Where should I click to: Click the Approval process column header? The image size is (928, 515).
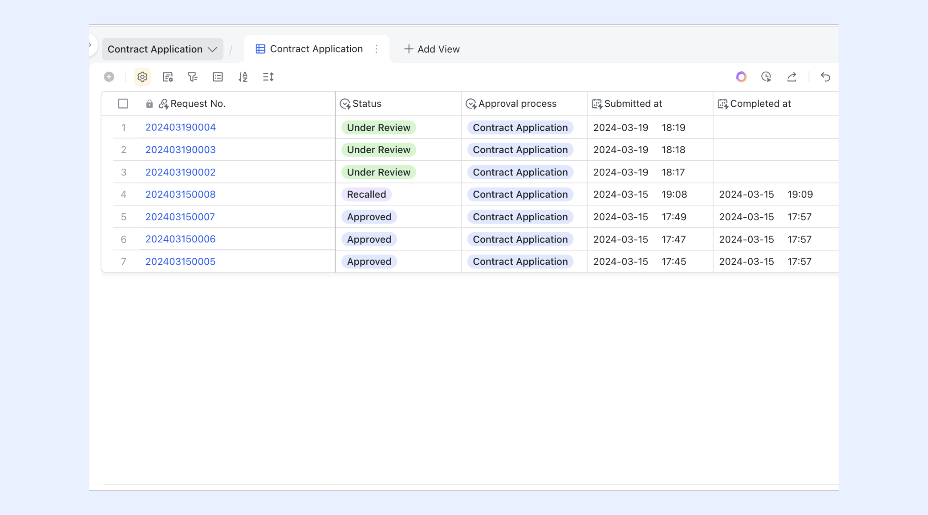click(x=524, y=103)
